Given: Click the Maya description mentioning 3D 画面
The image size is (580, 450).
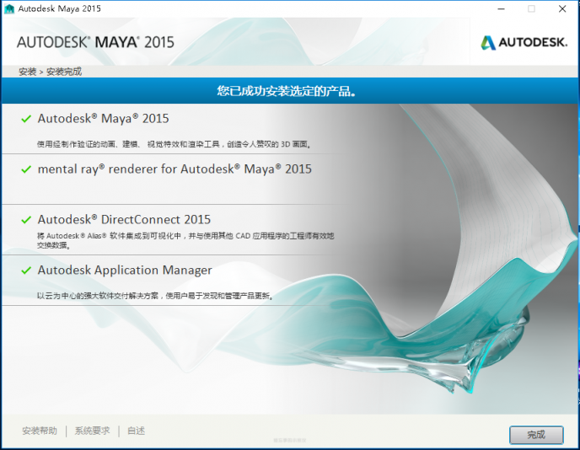Looking at the screenshot, I should click(174, 144).
